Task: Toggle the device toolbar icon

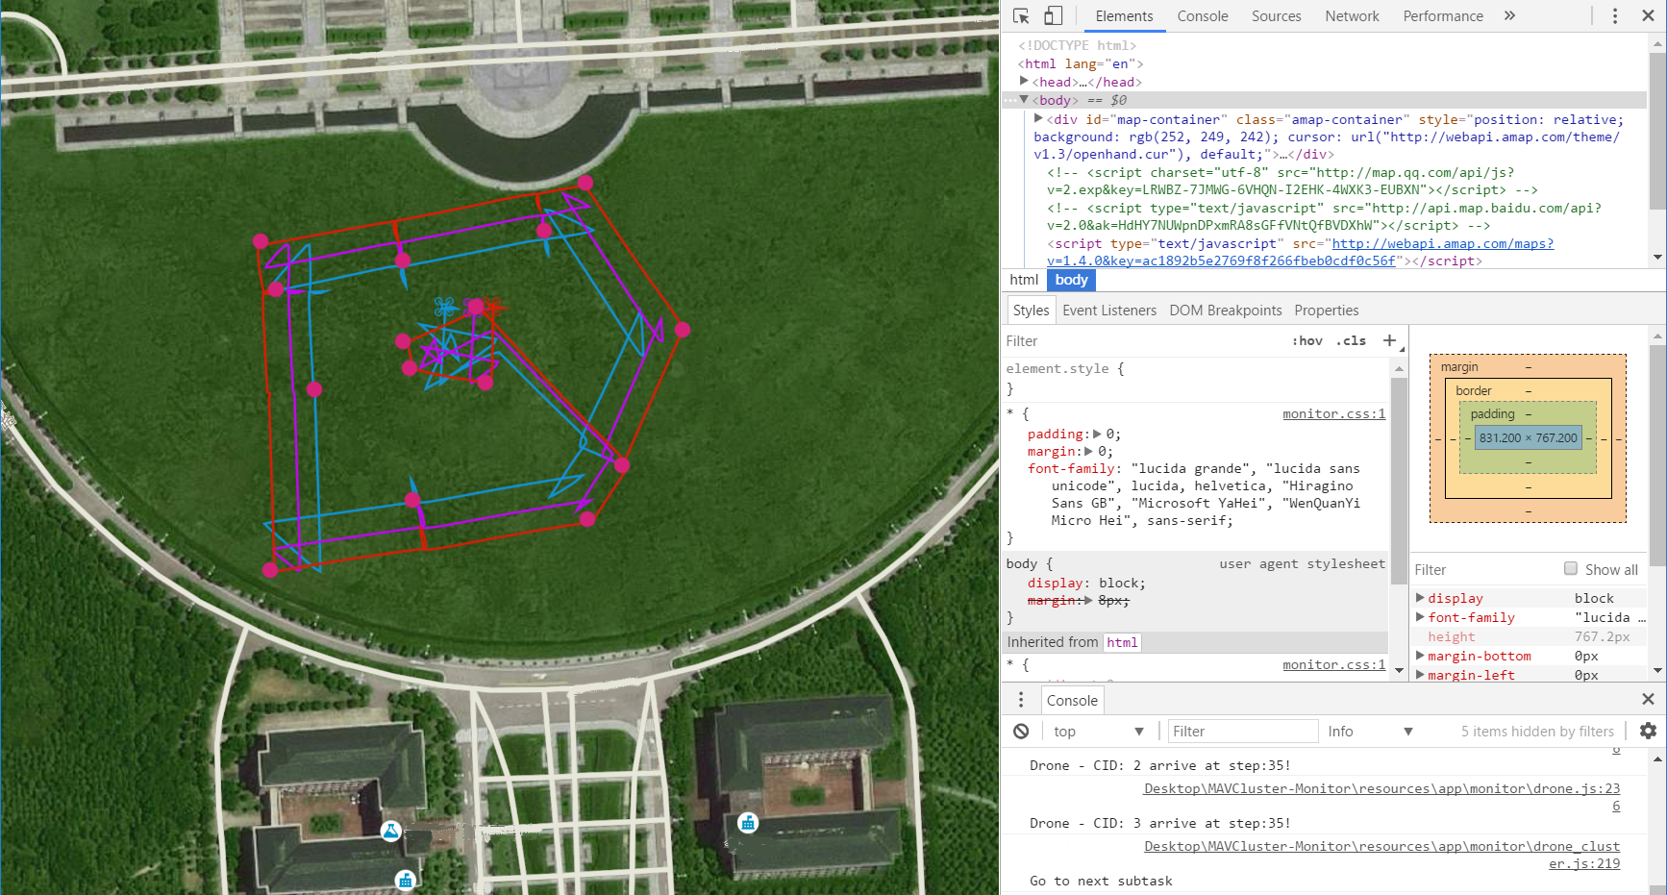Action: [1054, 16]
